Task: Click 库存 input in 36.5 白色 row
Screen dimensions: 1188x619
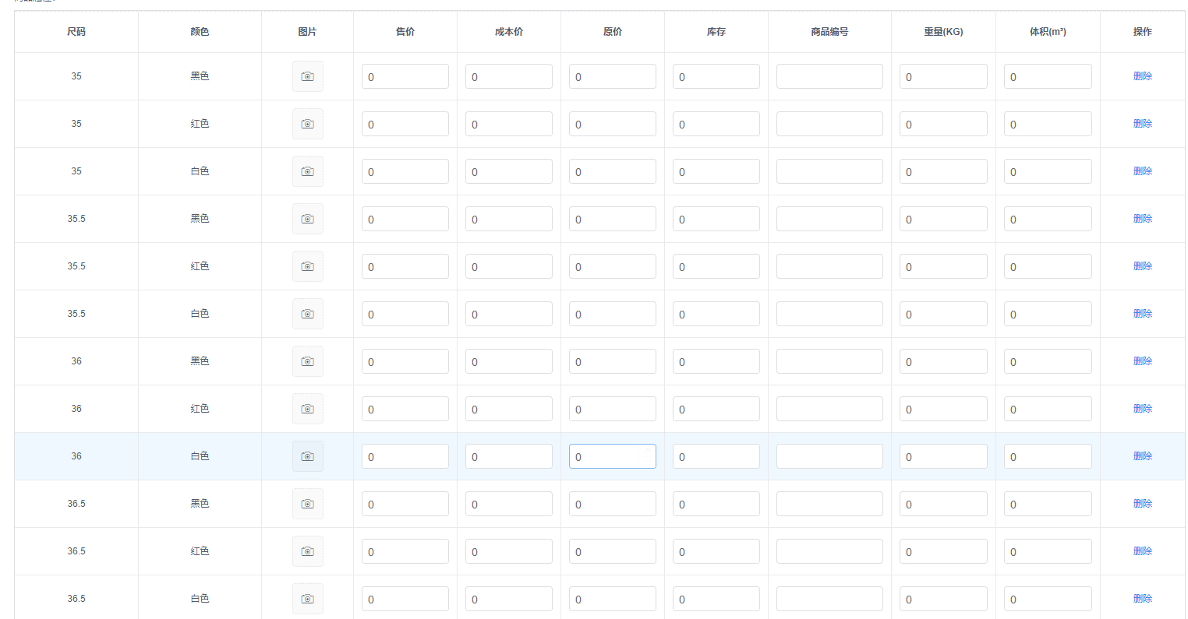Action: tap(716, 599)
